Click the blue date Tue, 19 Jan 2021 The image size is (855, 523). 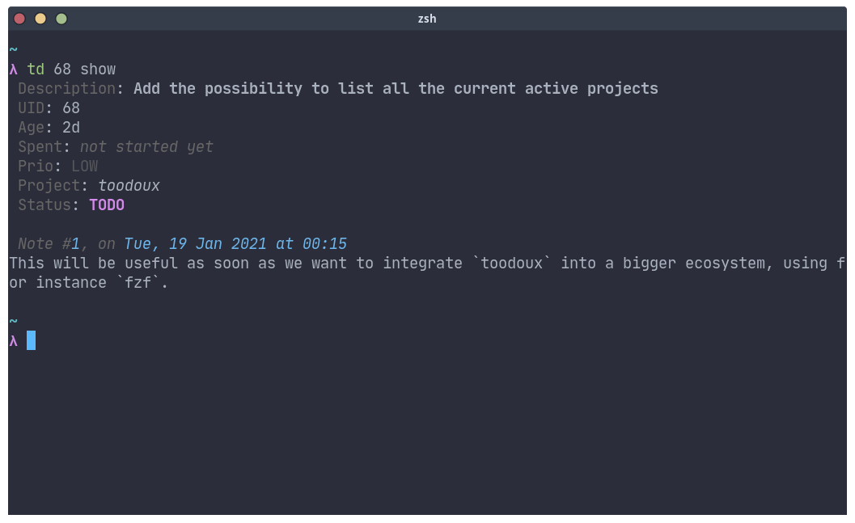(195, 243)
